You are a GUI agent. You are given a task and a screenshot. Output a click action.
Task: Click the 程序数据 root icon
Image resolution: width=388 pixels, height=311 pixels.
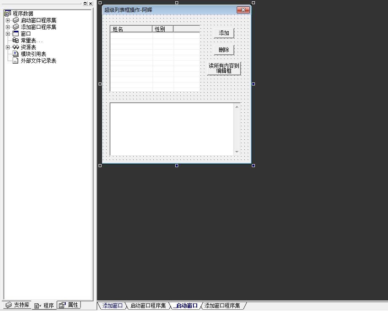pos(8,13)
